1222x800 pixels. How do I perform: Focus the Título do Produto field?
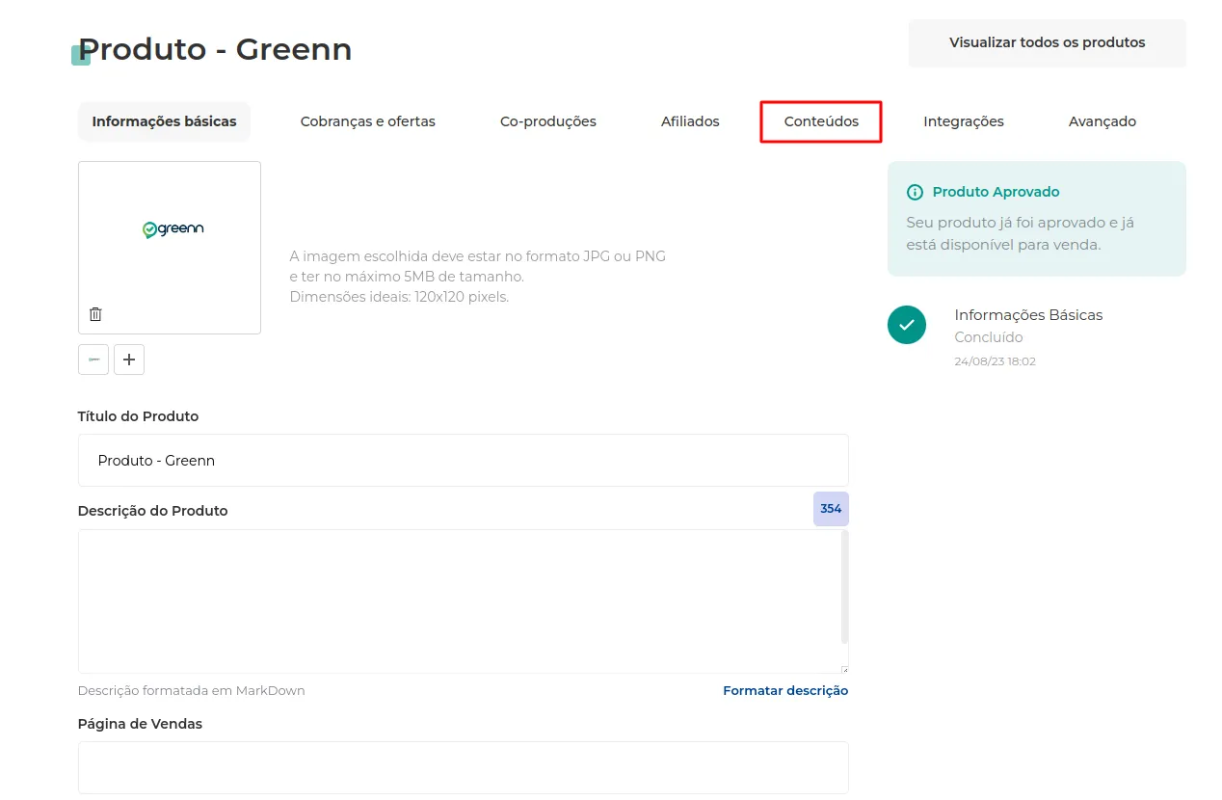tap(464, 460)
